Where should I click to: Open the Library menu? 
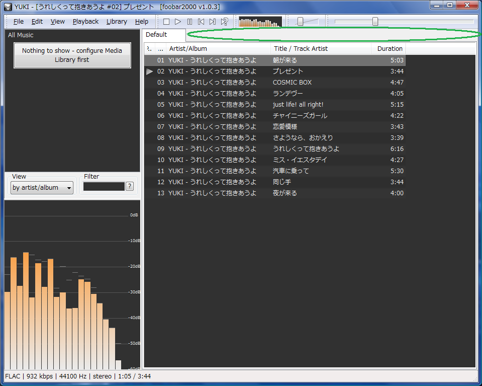click(x=117, y=22)
